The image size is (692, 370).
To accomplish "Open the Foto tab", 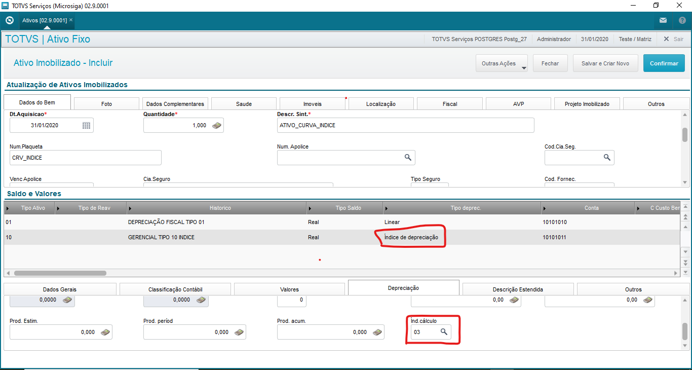I will click(x=106, y=104).
